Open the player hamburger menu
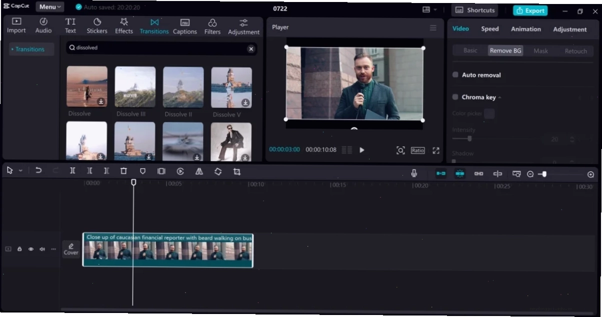The height and width of the screenshot is (317, 602). point(433,27)
